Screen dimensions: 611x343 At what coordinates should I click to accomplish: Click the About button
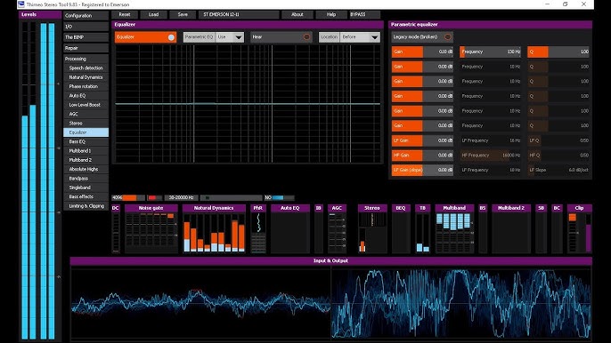pyautogui.click(x=297, y=14)
